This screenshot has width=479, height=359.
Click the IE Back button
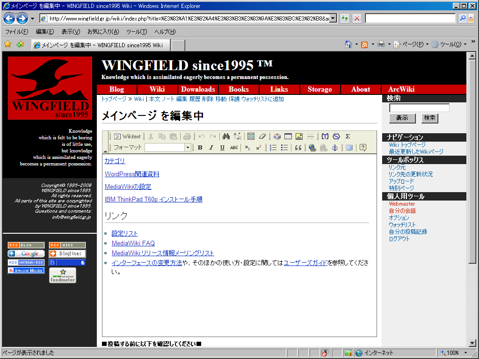(9, 19)
